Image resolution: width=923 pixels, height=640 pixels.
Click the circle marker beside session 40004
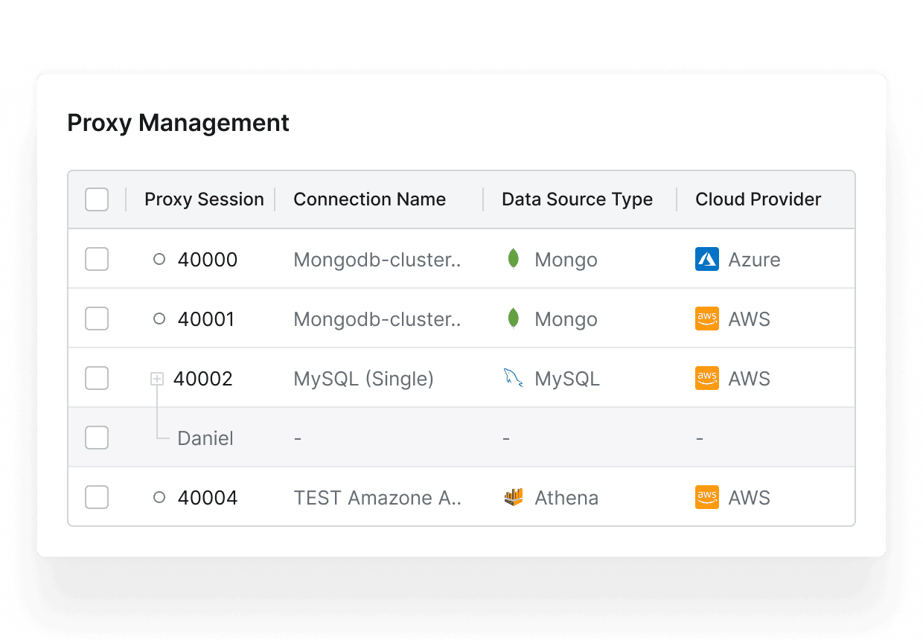point(159,497)
